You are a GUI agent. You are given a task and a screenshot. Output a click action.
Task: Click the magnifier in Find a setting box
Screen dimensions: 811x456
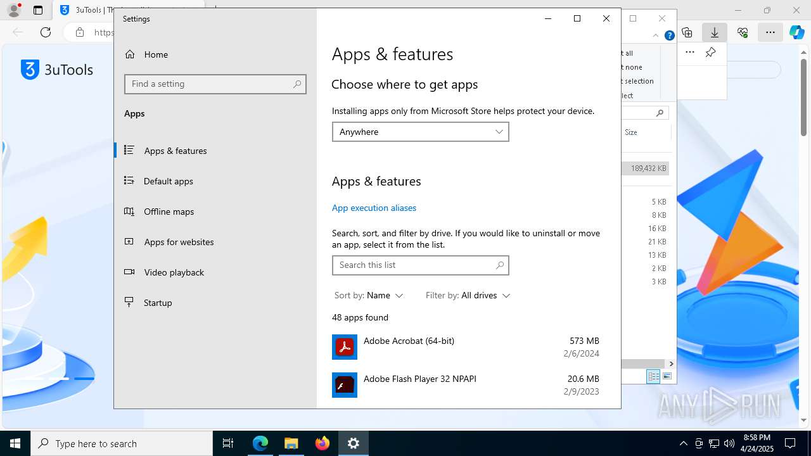pyautogui.click(x=297, y=84)
